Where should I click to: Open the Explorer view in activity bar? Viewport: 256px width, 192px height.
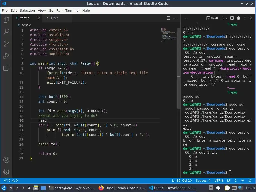click(6, 20)
